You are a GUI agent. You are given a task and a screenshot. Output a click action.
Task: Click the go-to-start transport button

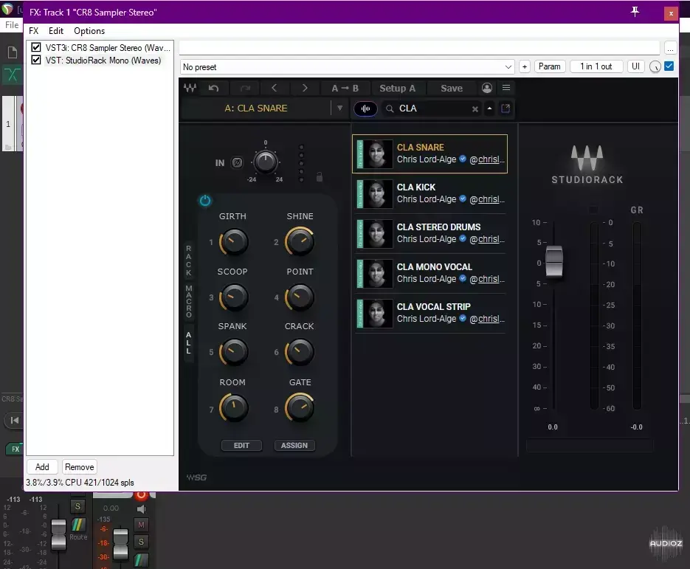pyautogui.click(x=15, y=420)
